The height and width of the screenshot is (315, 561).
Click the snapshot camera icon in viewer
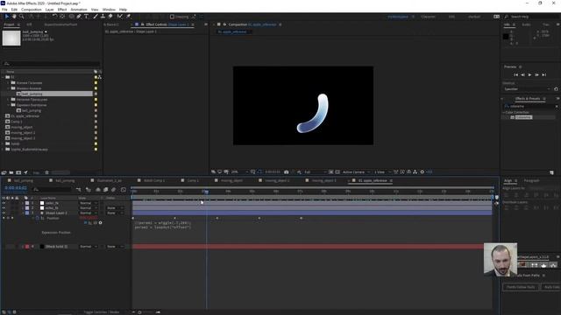[x=287, y=171]
